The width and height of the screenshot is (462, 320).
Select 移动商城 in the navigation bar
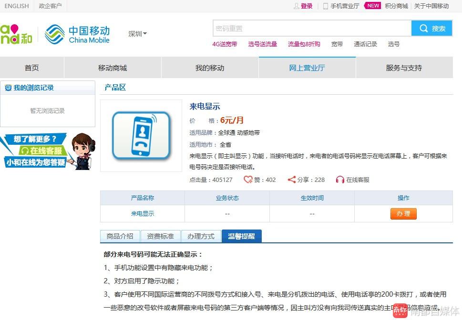click(112, 68)
